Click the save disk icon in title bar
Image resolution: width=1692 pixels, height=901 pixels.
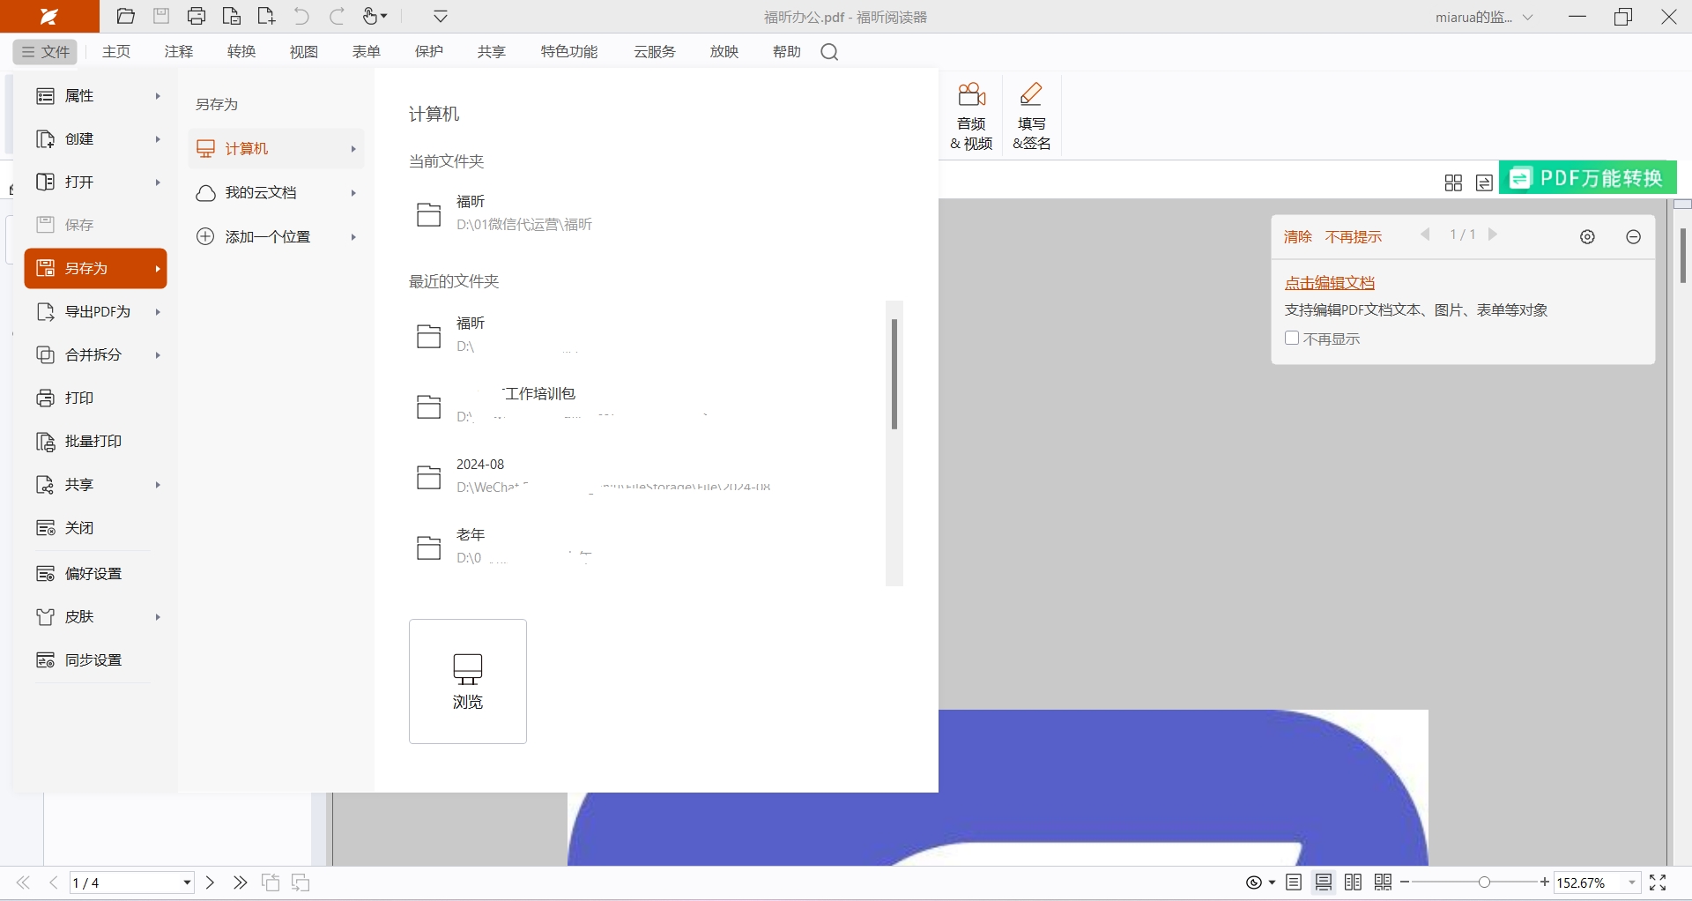click(x=161, y=16)
